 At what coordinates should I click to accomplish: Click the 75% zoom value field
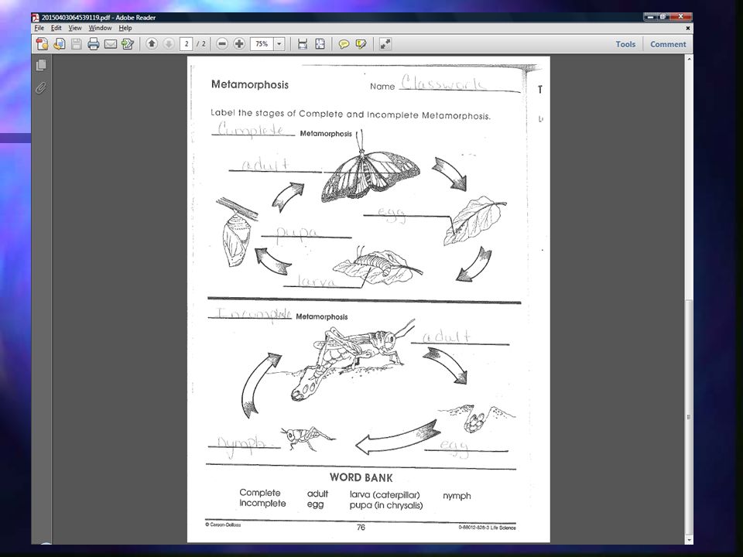[262, 44]
